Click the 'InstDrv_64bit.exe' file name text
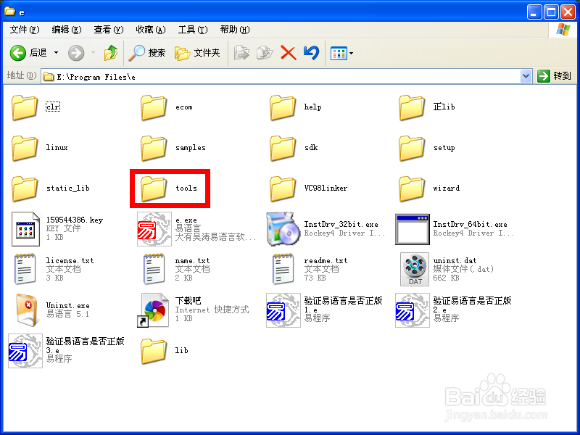Viewport: 580px width, 435px height. (470, 224)
